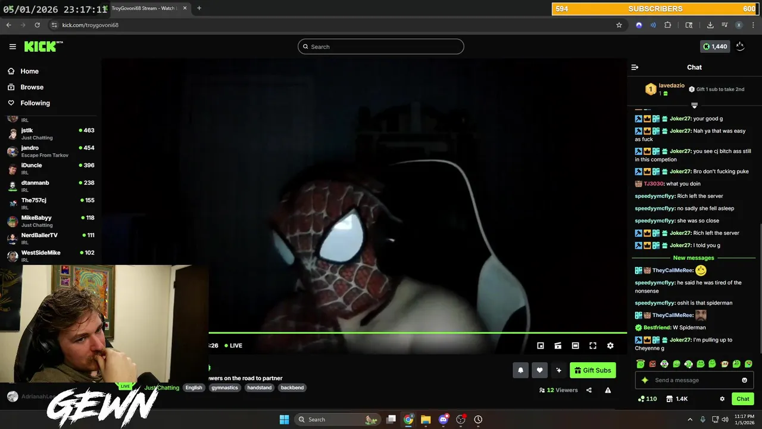
Task: Click the handstand tag
Action: 260,387
